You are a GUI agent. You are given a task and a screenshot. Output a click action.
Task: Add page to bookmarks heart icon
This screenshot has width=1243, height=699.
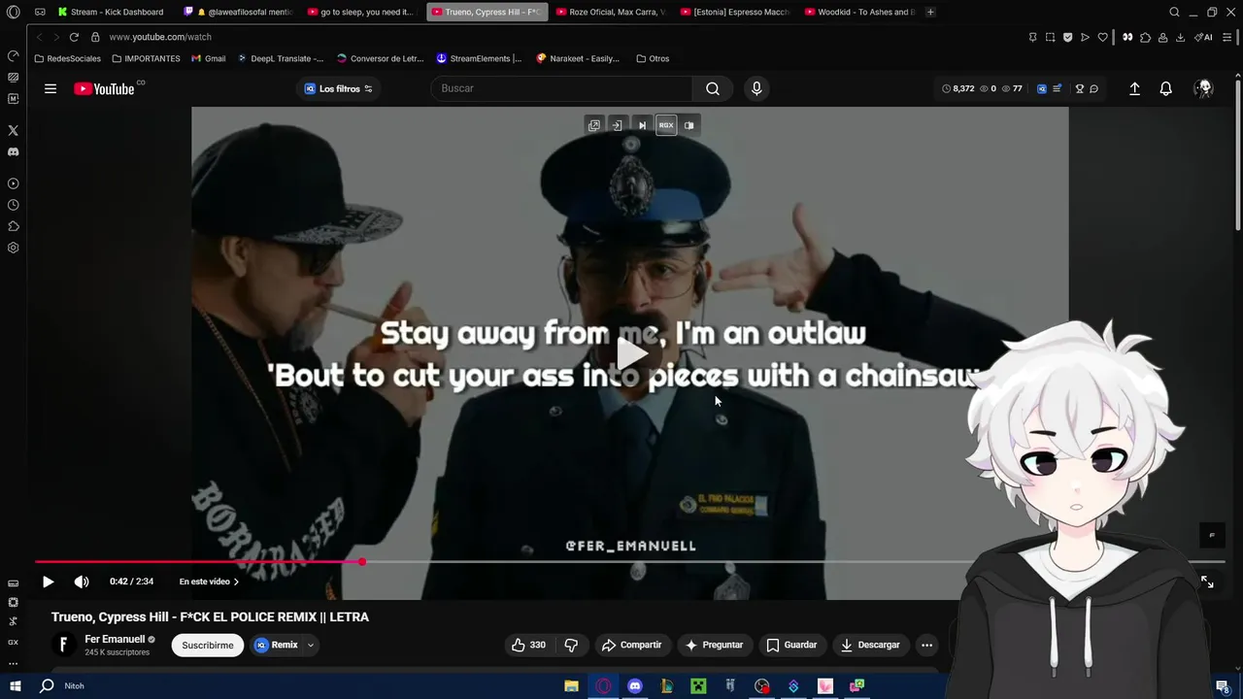pos(1102,37)
